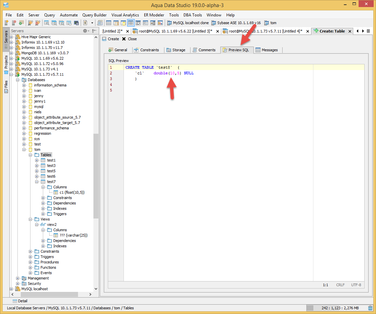Screen dimensions: 376x314
Task: Open the Visual Analytics menu
Action: pos(125,15)
